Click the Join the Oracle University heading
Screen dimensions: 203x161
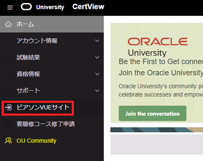pyautogui.click(x=161, y=73)
